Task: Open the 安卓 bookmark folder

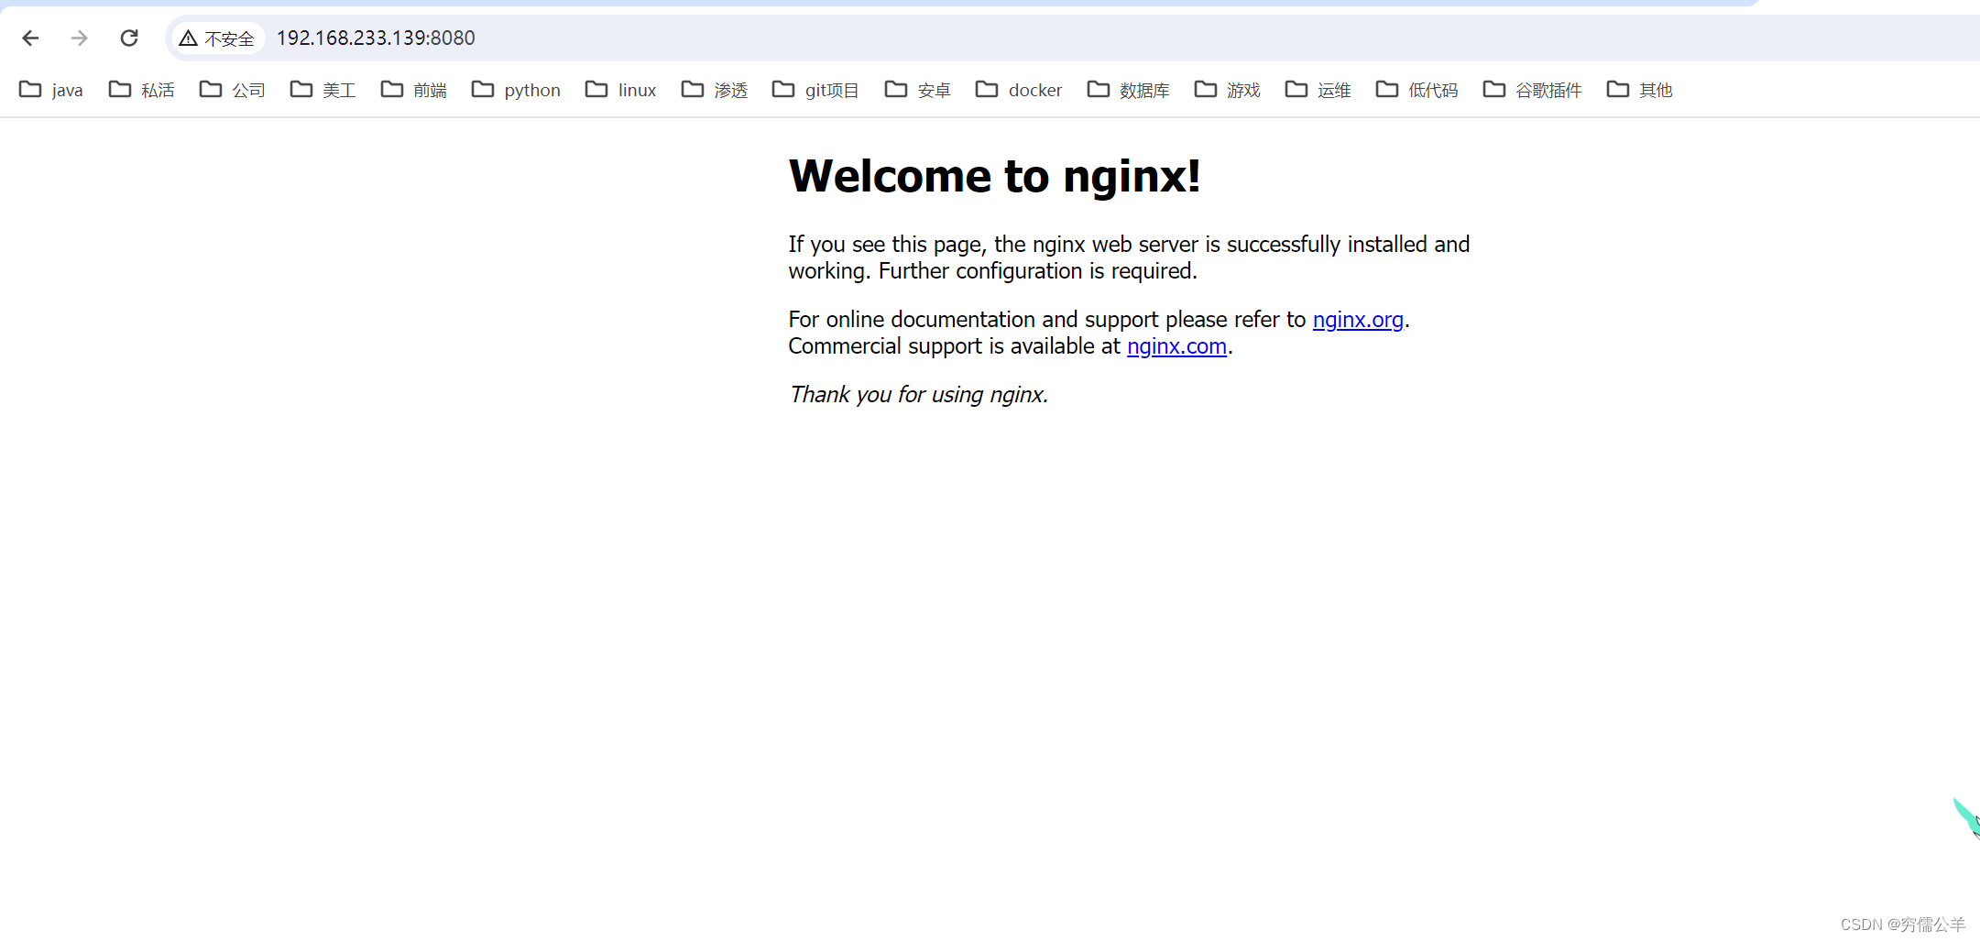Action: (x=918, y=90)
